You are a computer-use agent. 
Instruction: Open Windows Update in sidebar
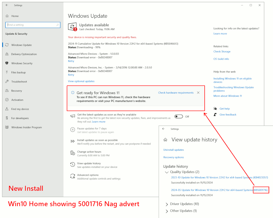[x=21, y=45]
